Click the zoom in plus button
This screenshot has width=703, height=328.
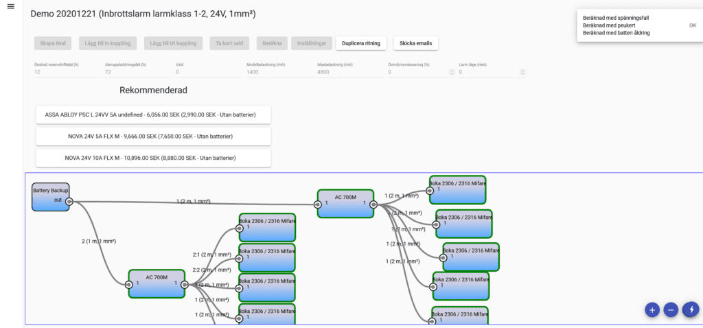(x=652, y=309)
